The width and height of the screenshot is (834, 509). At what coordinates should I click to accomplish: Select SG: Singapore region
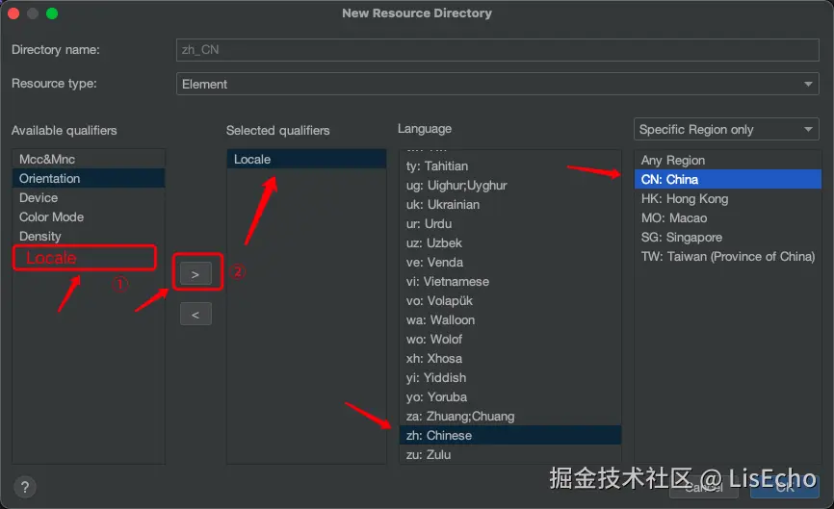pyautogui.click(x=728, y=237)
